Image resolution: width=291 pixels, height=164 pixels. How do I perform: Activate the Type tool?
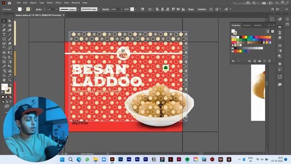[x=4, y=35]
